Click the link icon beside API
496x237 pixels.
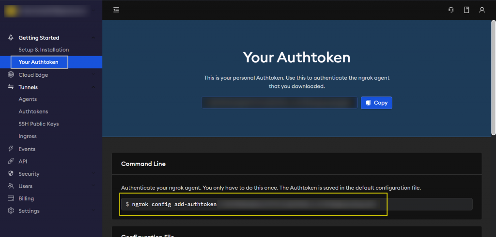tap(11, 161)
